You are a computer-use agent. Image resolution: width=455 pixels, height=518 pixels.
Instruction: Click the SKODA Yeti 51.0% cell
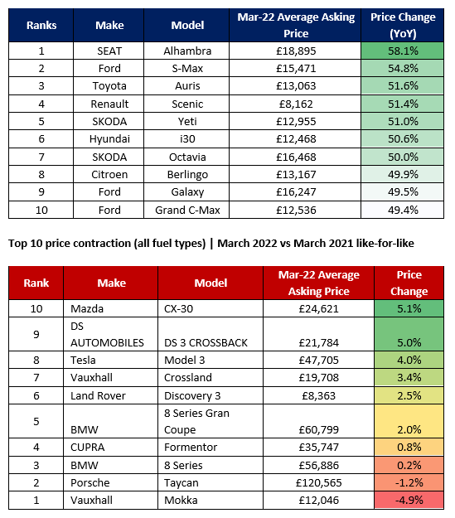(403, 121)
